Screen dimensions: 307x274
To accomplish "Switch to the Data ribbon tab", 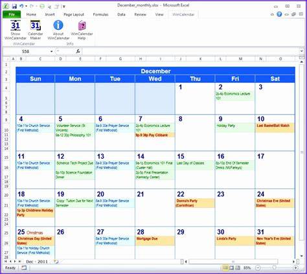I will point(121,14).
